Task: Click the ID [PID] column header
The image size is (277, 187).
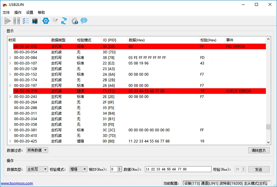Action: pyautogui.click(x=114, y=40)
